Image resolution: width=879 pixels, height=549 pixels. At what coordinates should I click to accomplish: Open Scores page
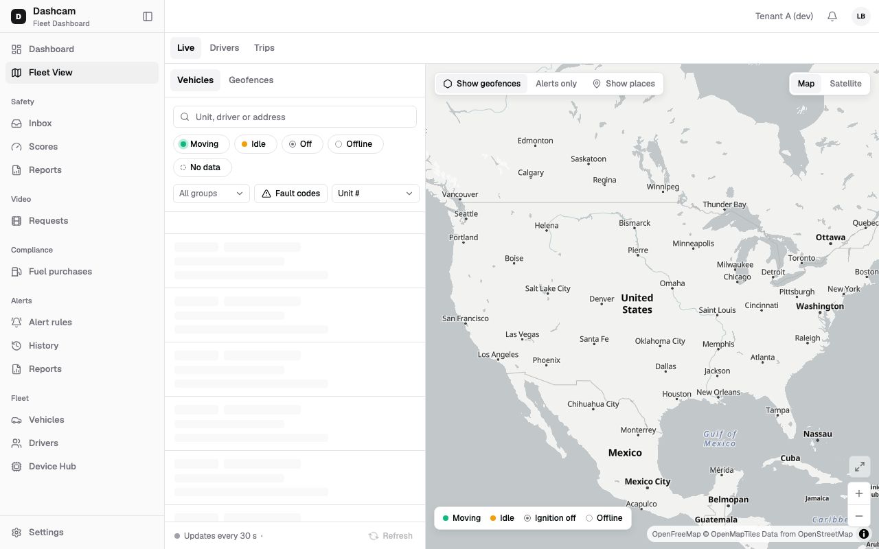82,147
